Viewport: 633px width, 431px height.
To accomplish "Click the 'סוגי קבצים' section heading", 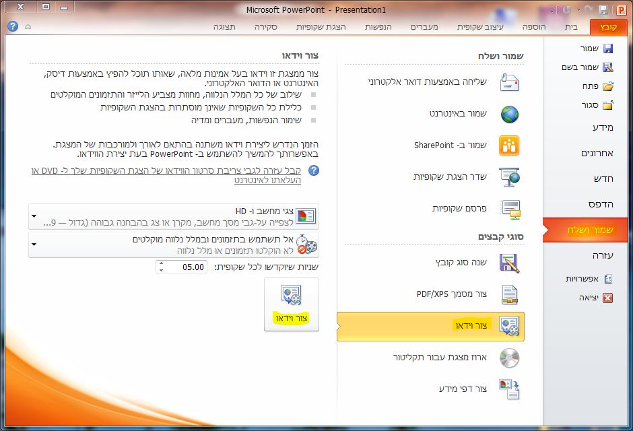I will pos(501,236).
